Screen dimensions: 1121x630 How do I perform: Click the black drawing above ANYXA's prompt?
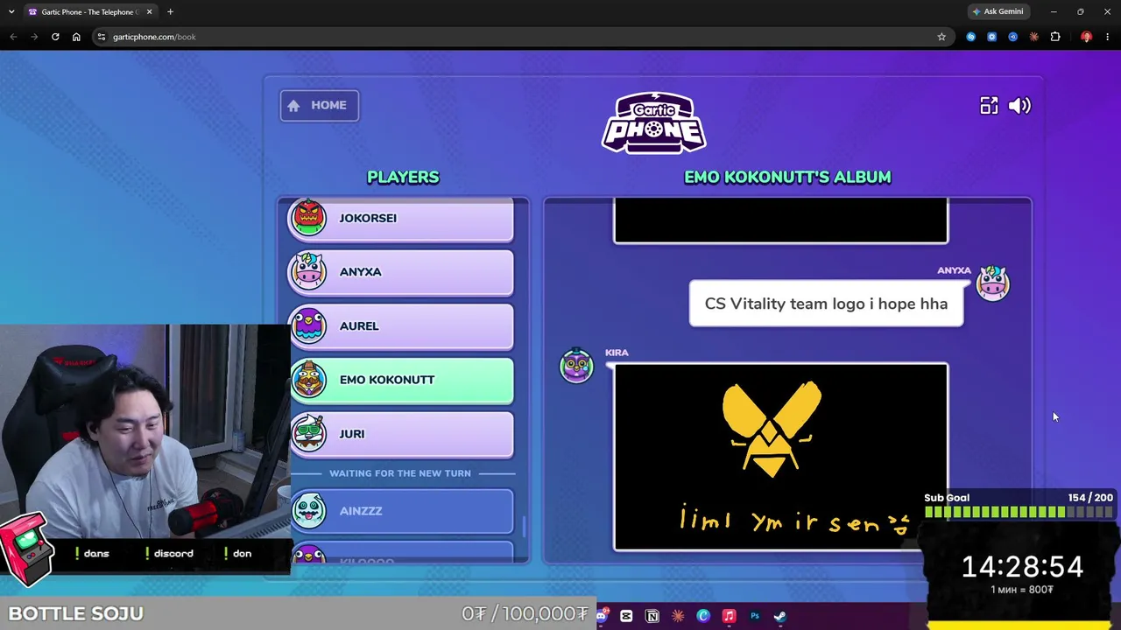point(780,220)
